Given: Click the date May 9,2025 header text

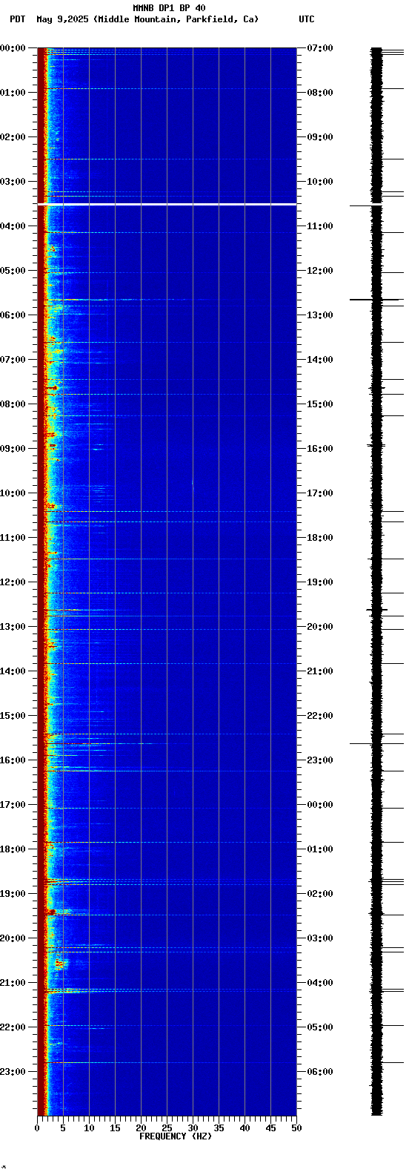Looking at the screenshot, I should pyautogui.click(x=62, y=19).
